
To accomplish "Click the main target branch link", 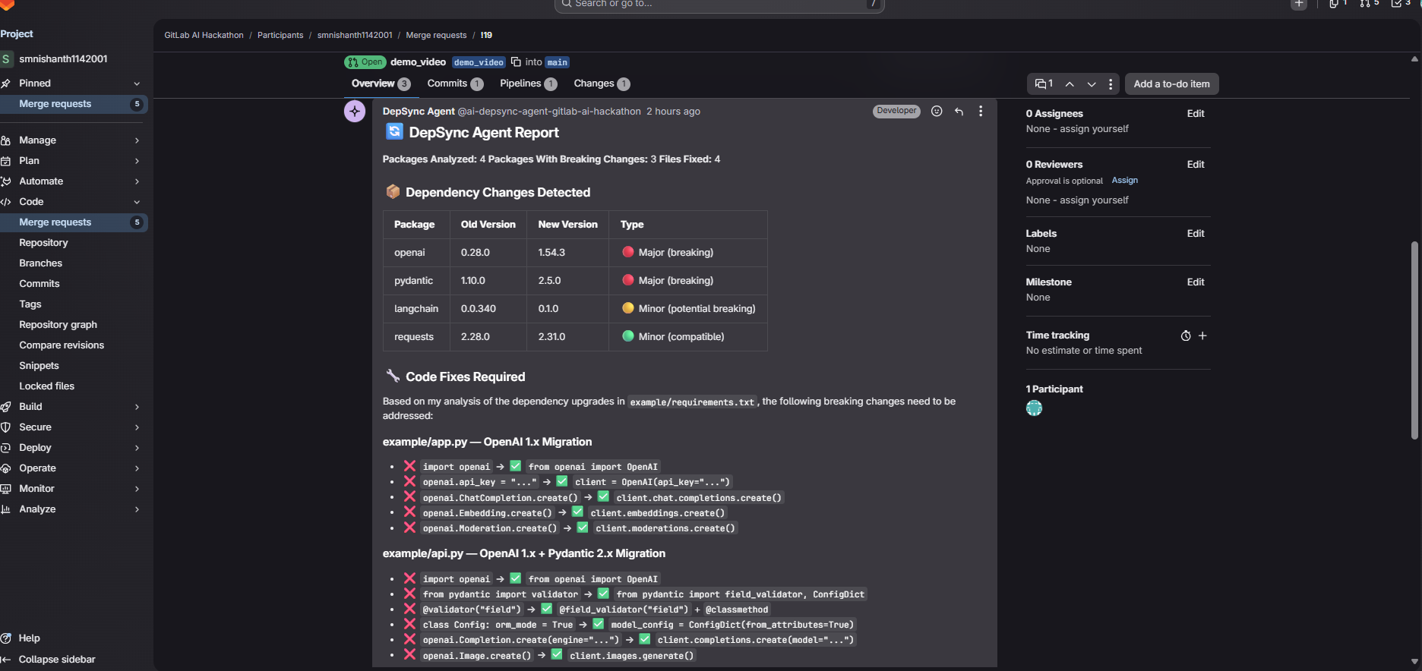I will pos(558,62).
